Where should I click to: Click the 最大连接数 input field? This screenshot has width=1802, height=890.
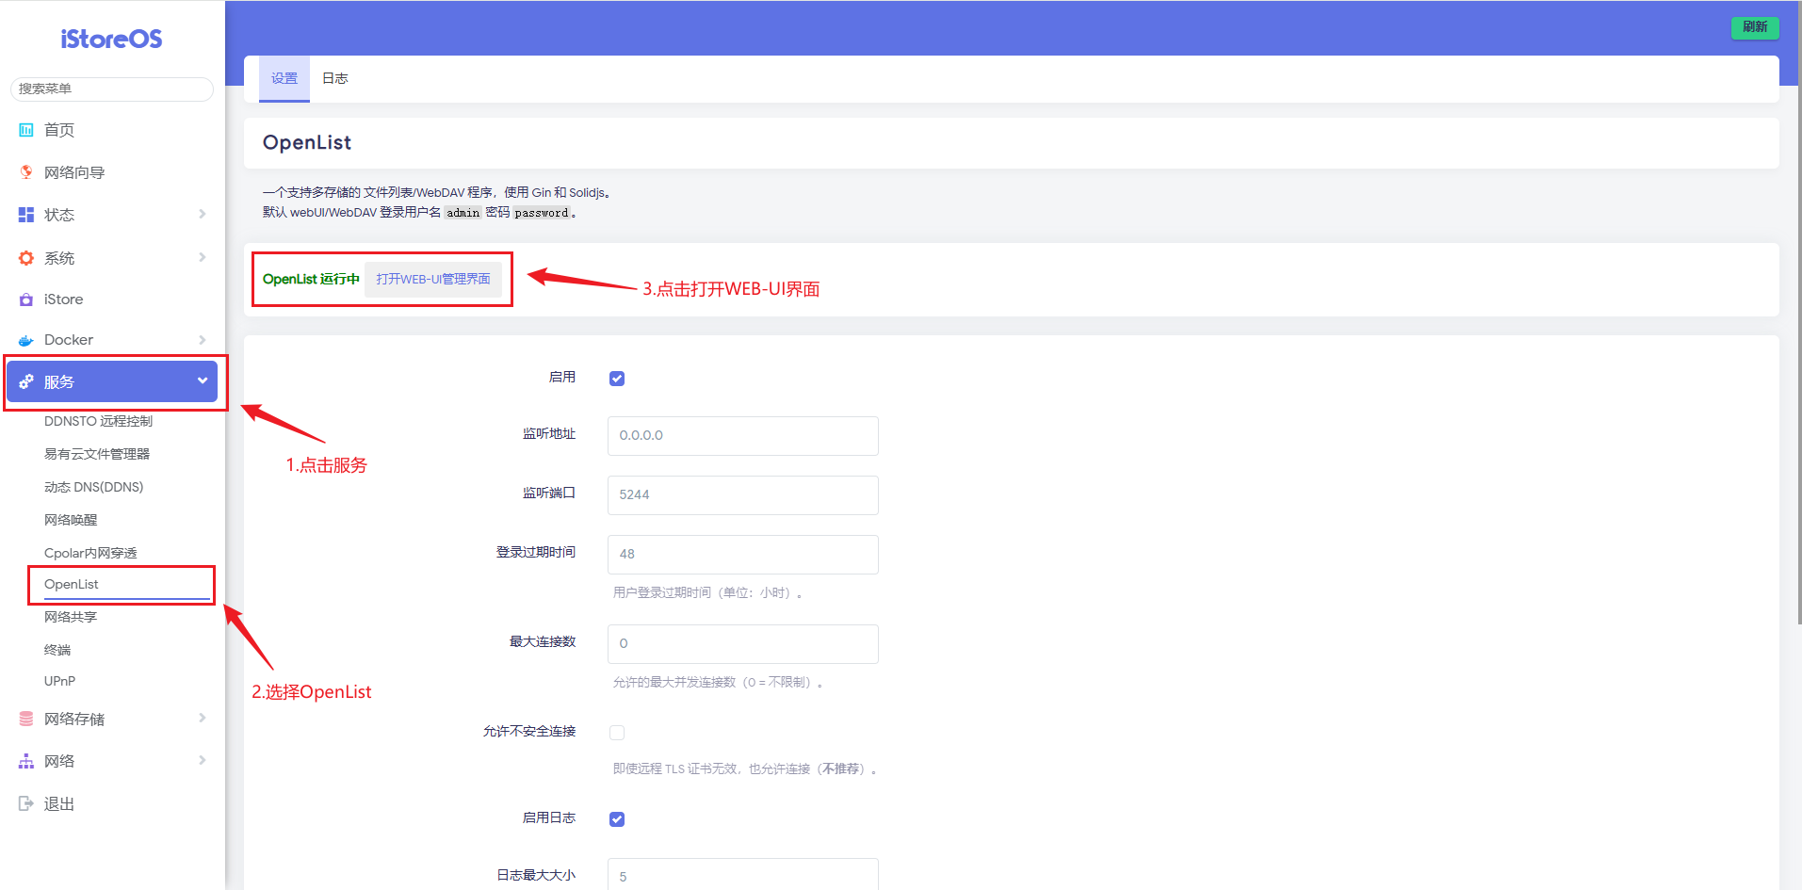pos(743,644)
